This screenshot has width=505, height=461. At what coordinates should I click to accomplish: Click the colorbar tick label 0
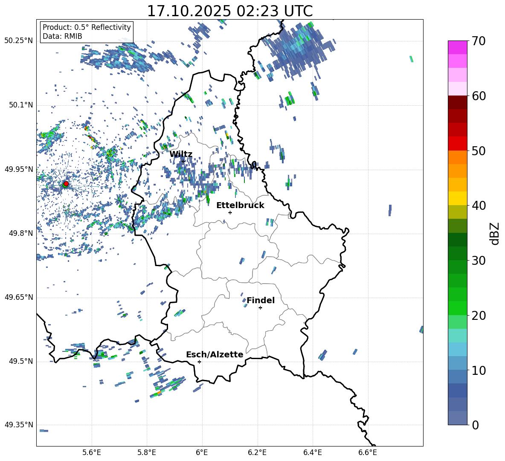tap(476, 425)
